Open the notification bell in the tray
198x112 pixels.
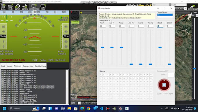(x=195, y=108)
